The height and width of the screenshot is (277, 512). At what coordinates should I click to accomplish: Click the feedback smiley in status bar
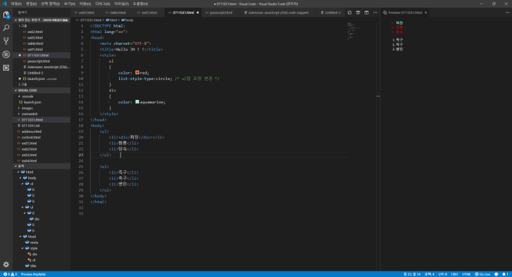pos(496,274)
